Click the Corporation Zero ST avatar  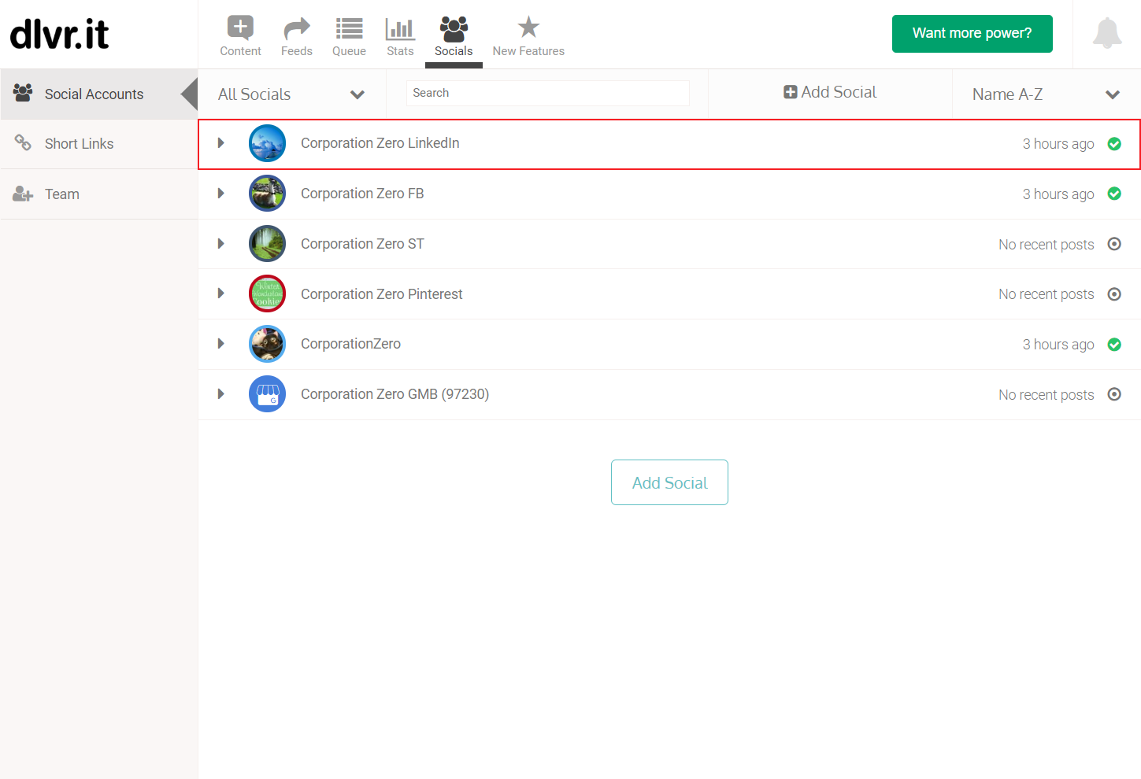pyautogui.click(x=267, y=244)
